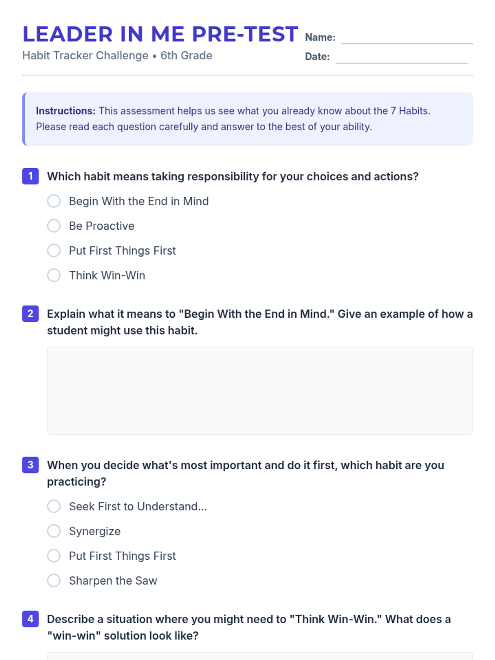Select 'Seek First to Understand...' option
This screenshot has width=495, height=660.
[54, 507]
